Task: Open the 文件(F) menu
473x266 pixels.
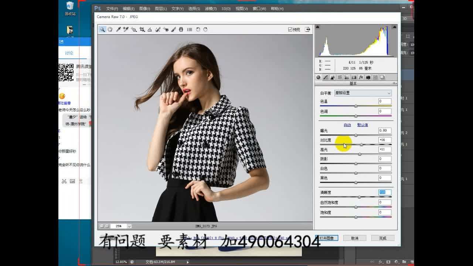Action: pyautogui.click(x=112, y=8)
